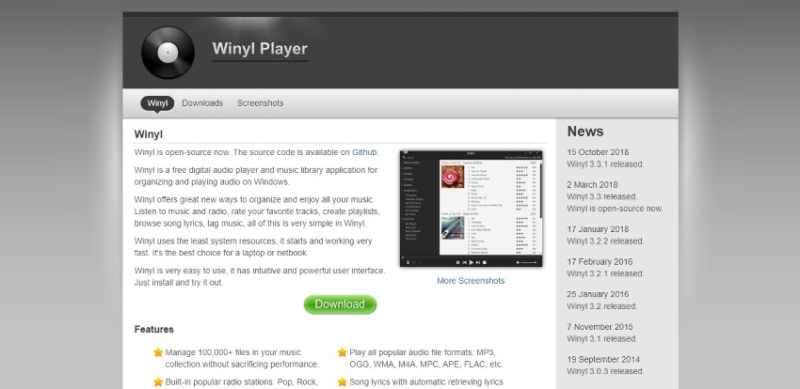Viewport: 800px width, 389px height.
Task: Click the green Download button
Action: 340,304
